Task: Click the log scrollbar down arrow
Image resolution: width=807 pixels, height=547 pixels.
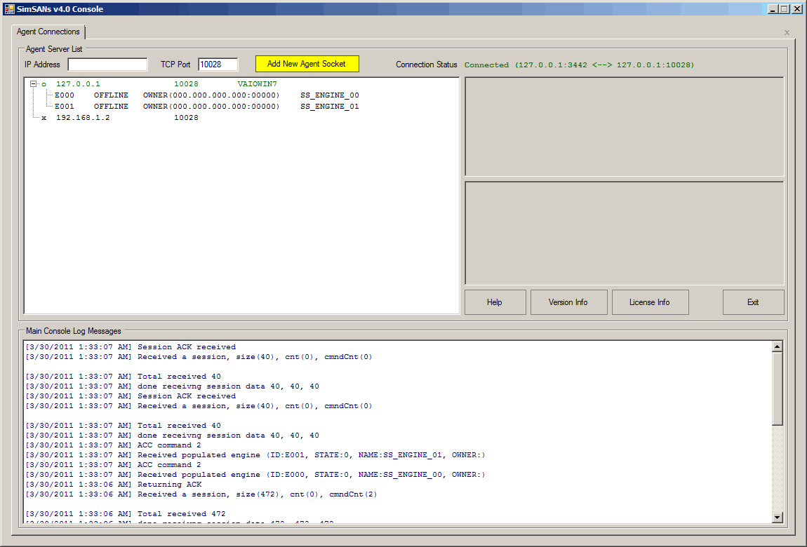Action: point(777,518)
